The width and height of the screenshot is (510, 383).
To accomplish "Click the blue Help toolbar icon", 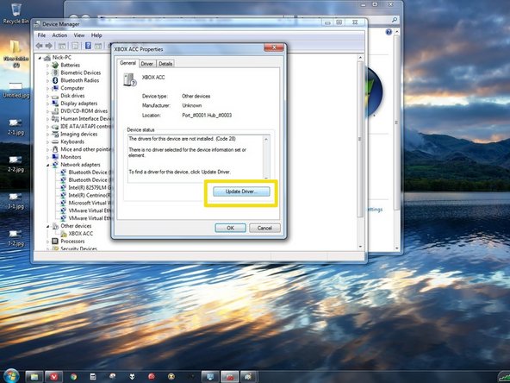I will point(88,46).
